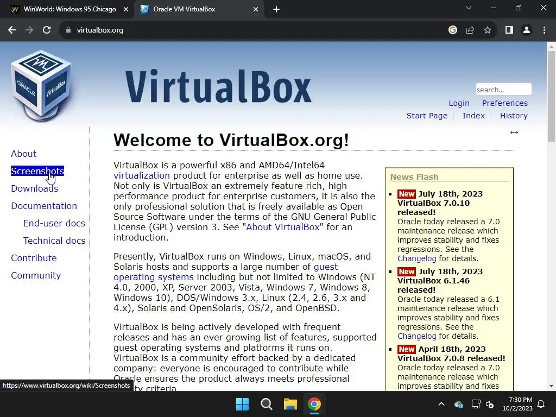Open Changelog link for VirtualBox 6.1.46
The height and width of the screenshot is (417, 556).
pos(416,336)
